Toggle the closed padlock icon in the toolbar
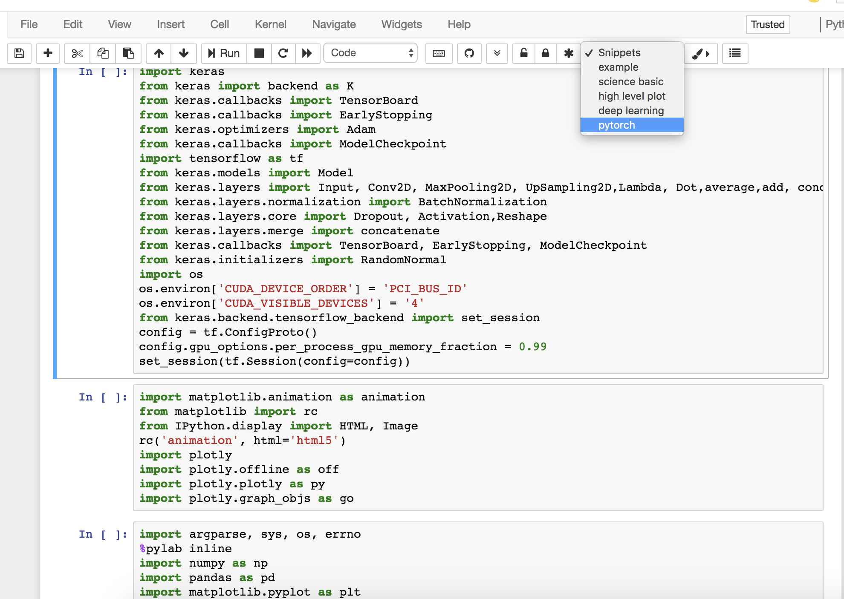Viewport: 844px width, 599px height. click(545, 53)
